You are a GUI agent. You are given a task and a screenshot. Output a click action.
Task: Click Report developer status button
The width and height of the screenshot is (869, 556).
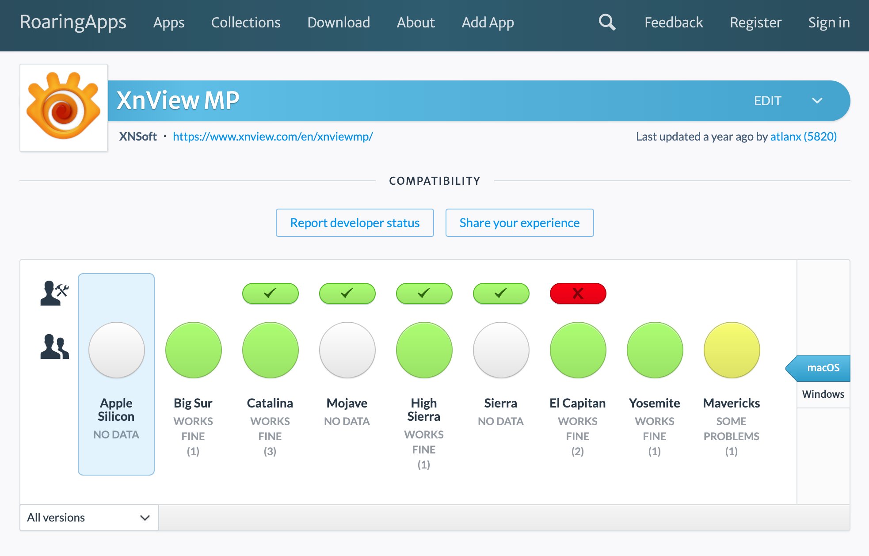coord(354,223)
